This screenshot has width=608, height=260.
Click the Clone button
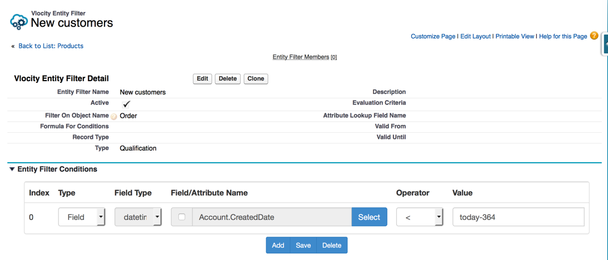click(x=256, y=79)
